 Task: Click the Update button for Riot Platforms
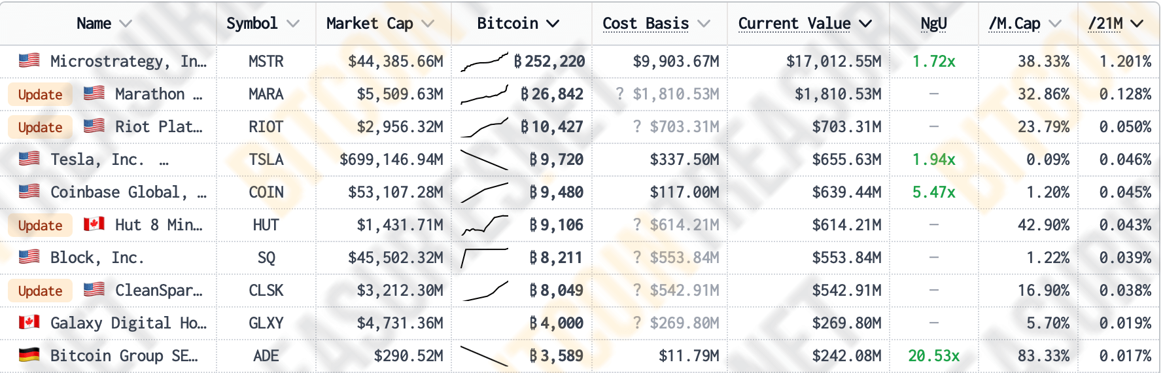coord(41,127)
